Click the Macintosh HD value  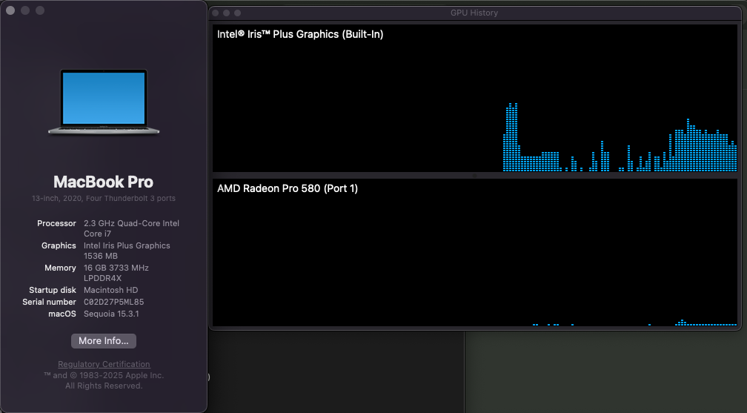110,290
